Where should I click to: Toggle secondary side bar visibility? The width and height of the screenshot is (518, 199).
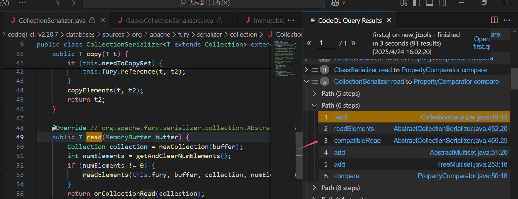click(x=442, y=3)
